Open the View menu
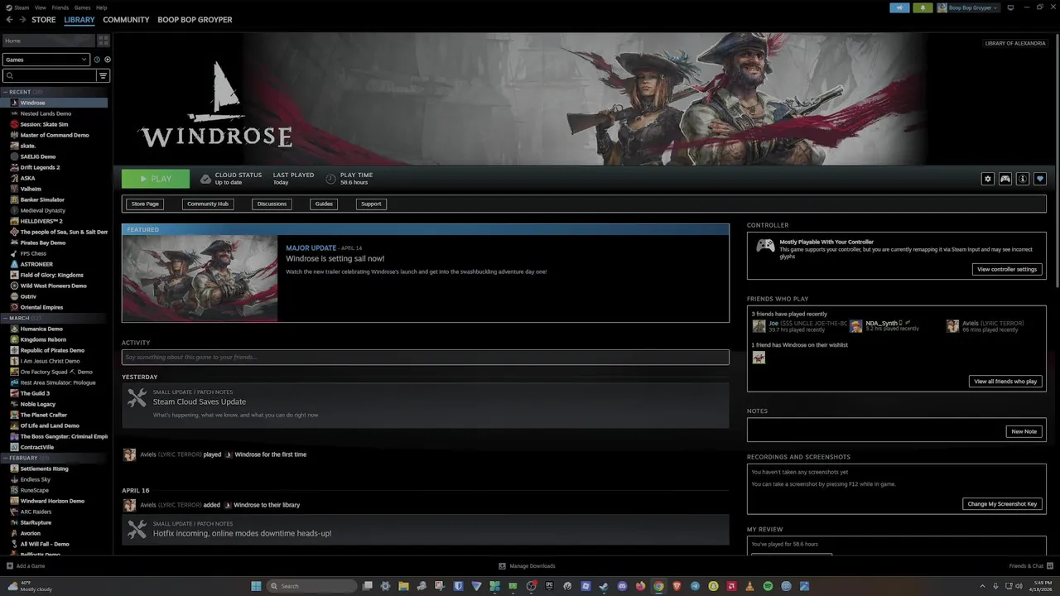The height and width of the screenshot is (596, 1060). (40, 7)
